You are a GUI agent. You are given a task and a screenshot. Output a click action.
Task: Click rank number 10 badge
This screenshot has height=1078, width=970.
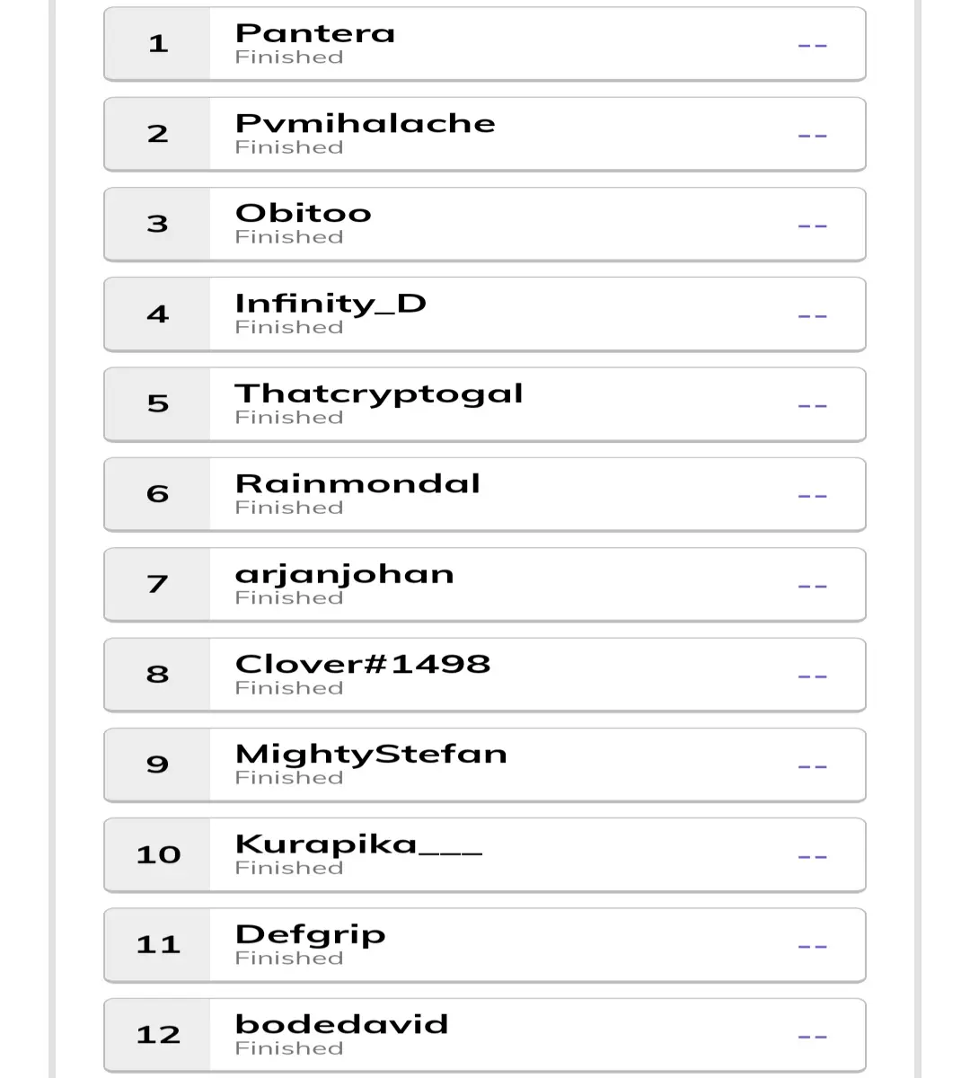point(158,854)
